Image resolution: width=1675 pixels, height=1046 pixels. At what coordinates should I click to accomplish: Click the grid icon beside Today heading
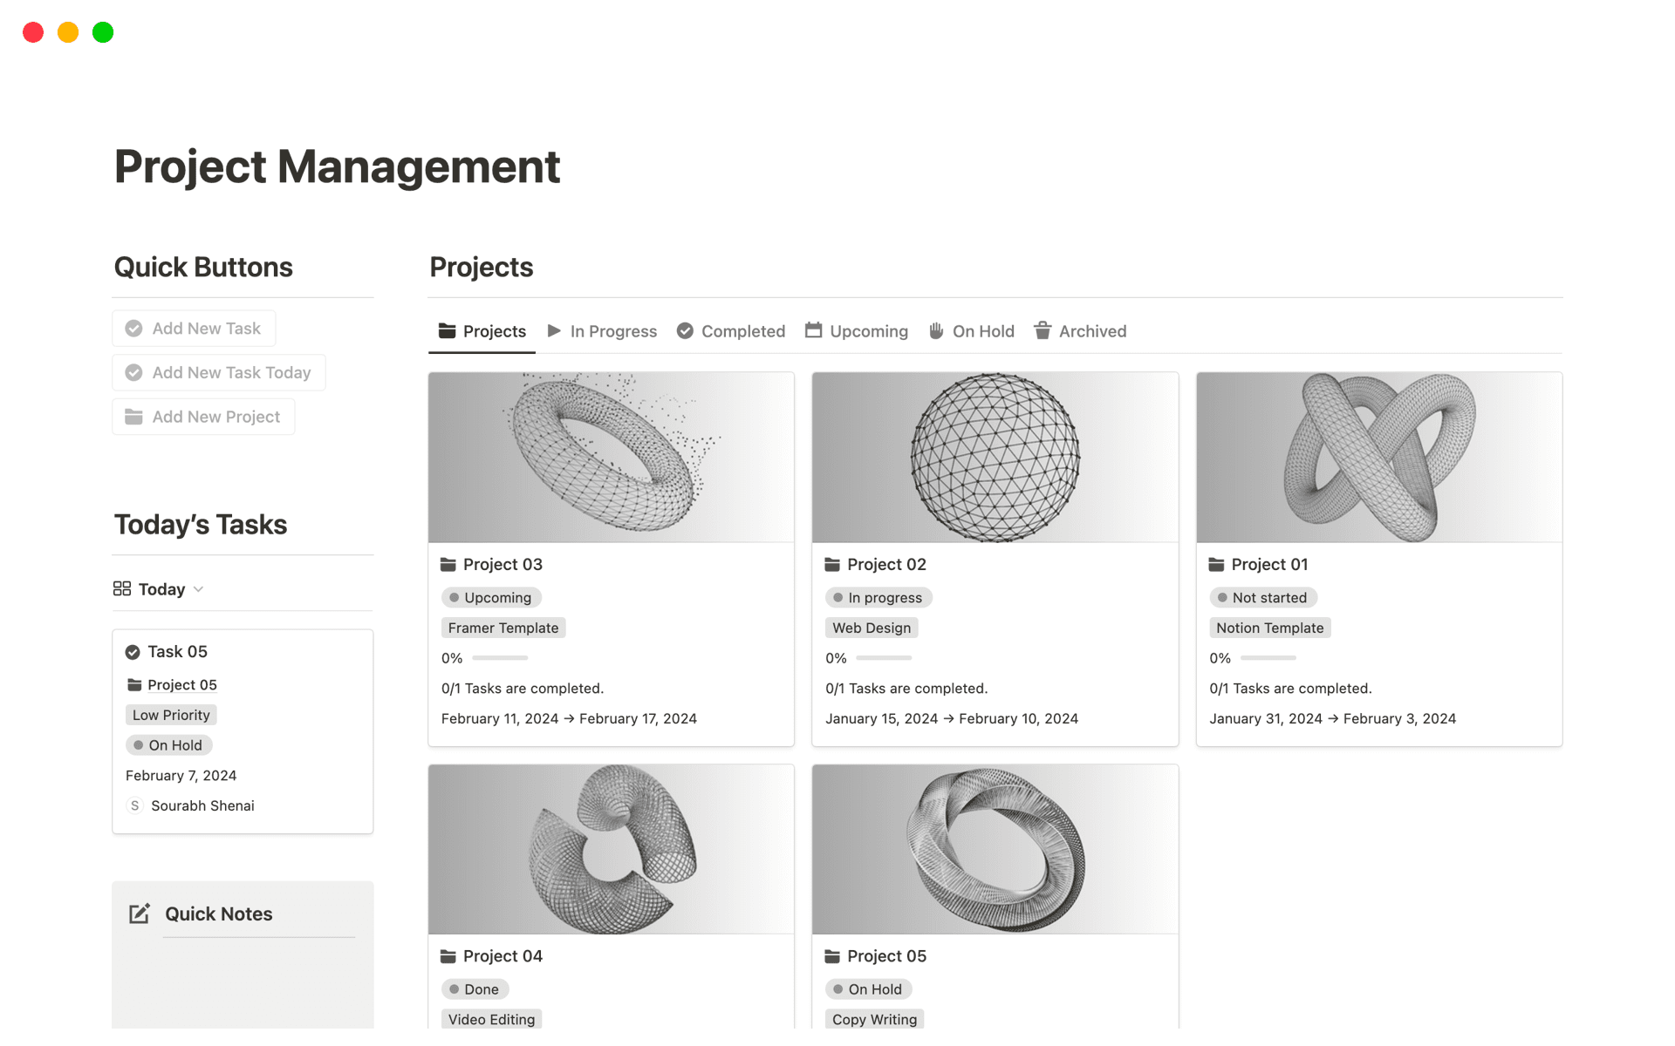point(122,588)
